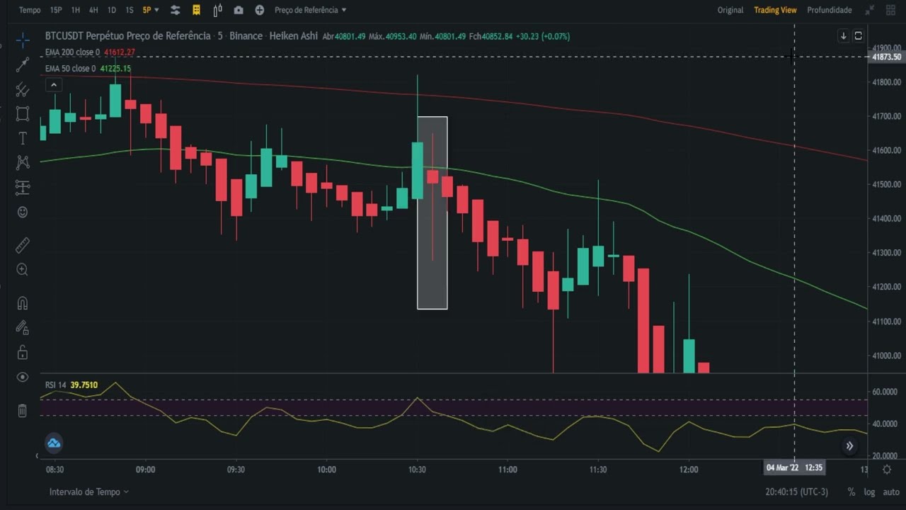
Task: Open the pattern drawing tools
Action: tap(23, 162)
